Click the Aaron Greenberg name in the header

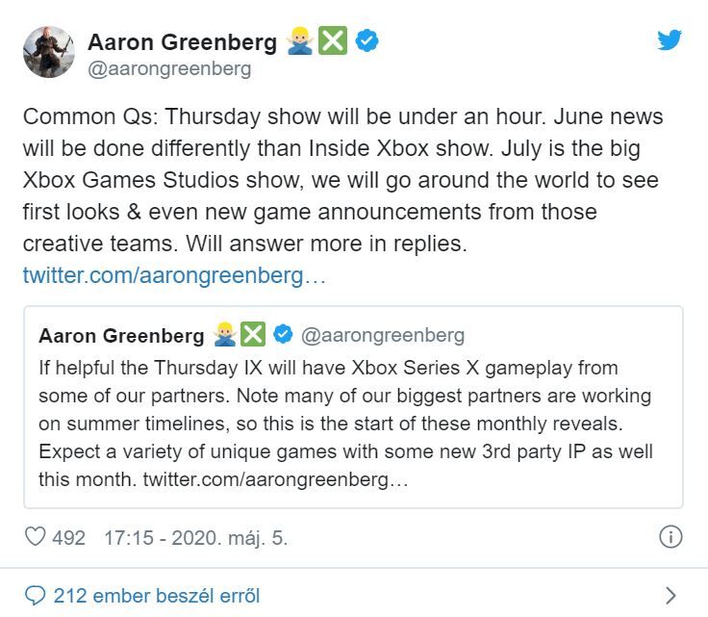point(182,41)
